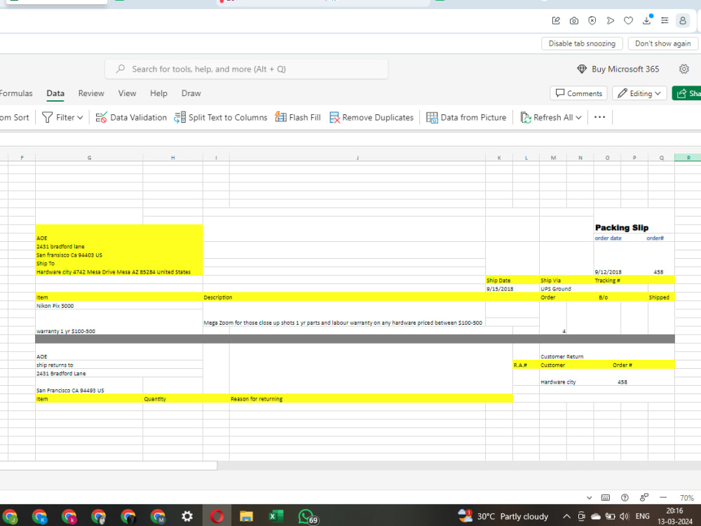The image size is (701, 526).
Task: Switch keyboard language via ENG indicator
Action: (642, 516)
